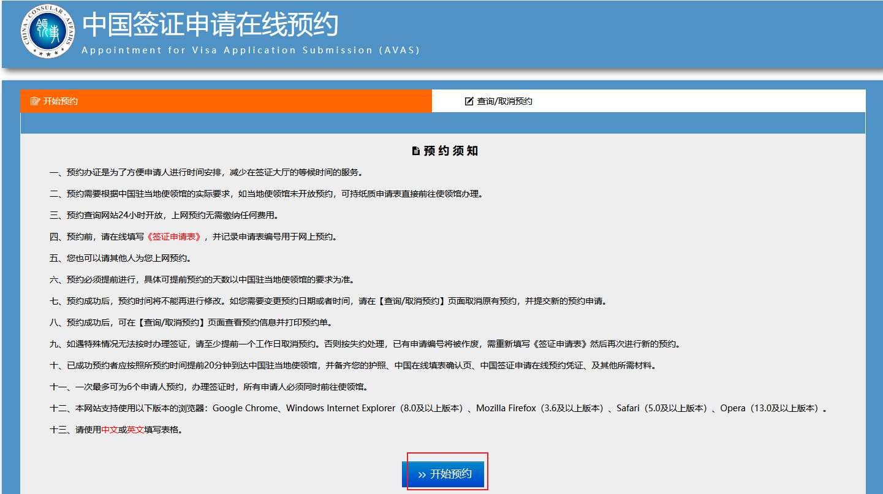883x494 pixels.
Task: Click the pencil icon beside 查询/取消预约
Action: point(469,101)
